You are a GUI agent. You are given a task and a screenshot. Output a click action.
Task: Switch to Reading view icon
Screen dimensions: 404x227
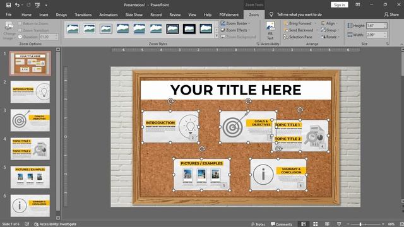click(x=327, y=224)
